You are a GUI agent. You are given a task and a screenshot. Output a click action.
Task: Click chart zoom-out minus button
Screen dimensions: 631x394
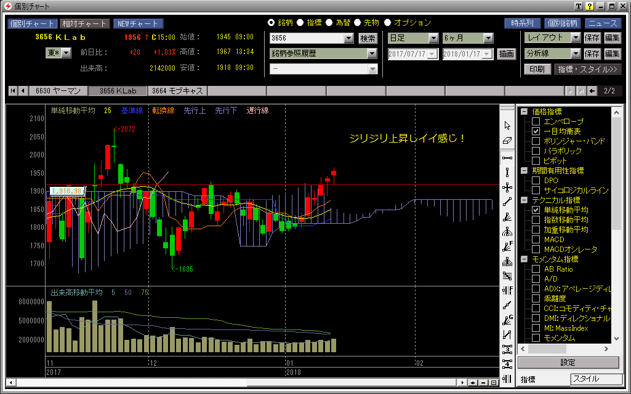(483, 383)
